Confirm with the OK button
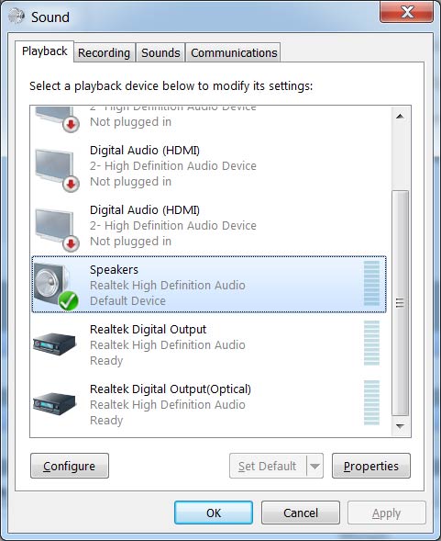 (214, 513)
